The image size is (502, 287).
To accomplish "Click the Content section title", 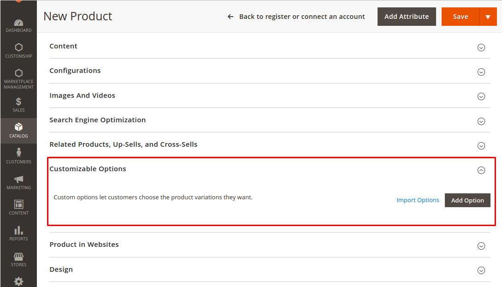I will (64, 46).
